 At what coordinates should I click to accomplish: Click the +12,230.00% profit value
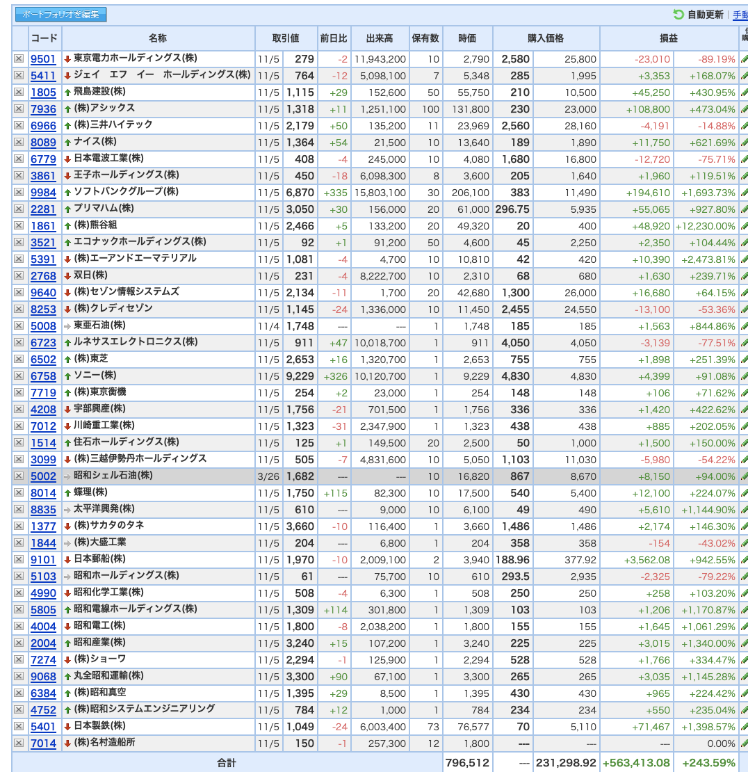[705, 227]
